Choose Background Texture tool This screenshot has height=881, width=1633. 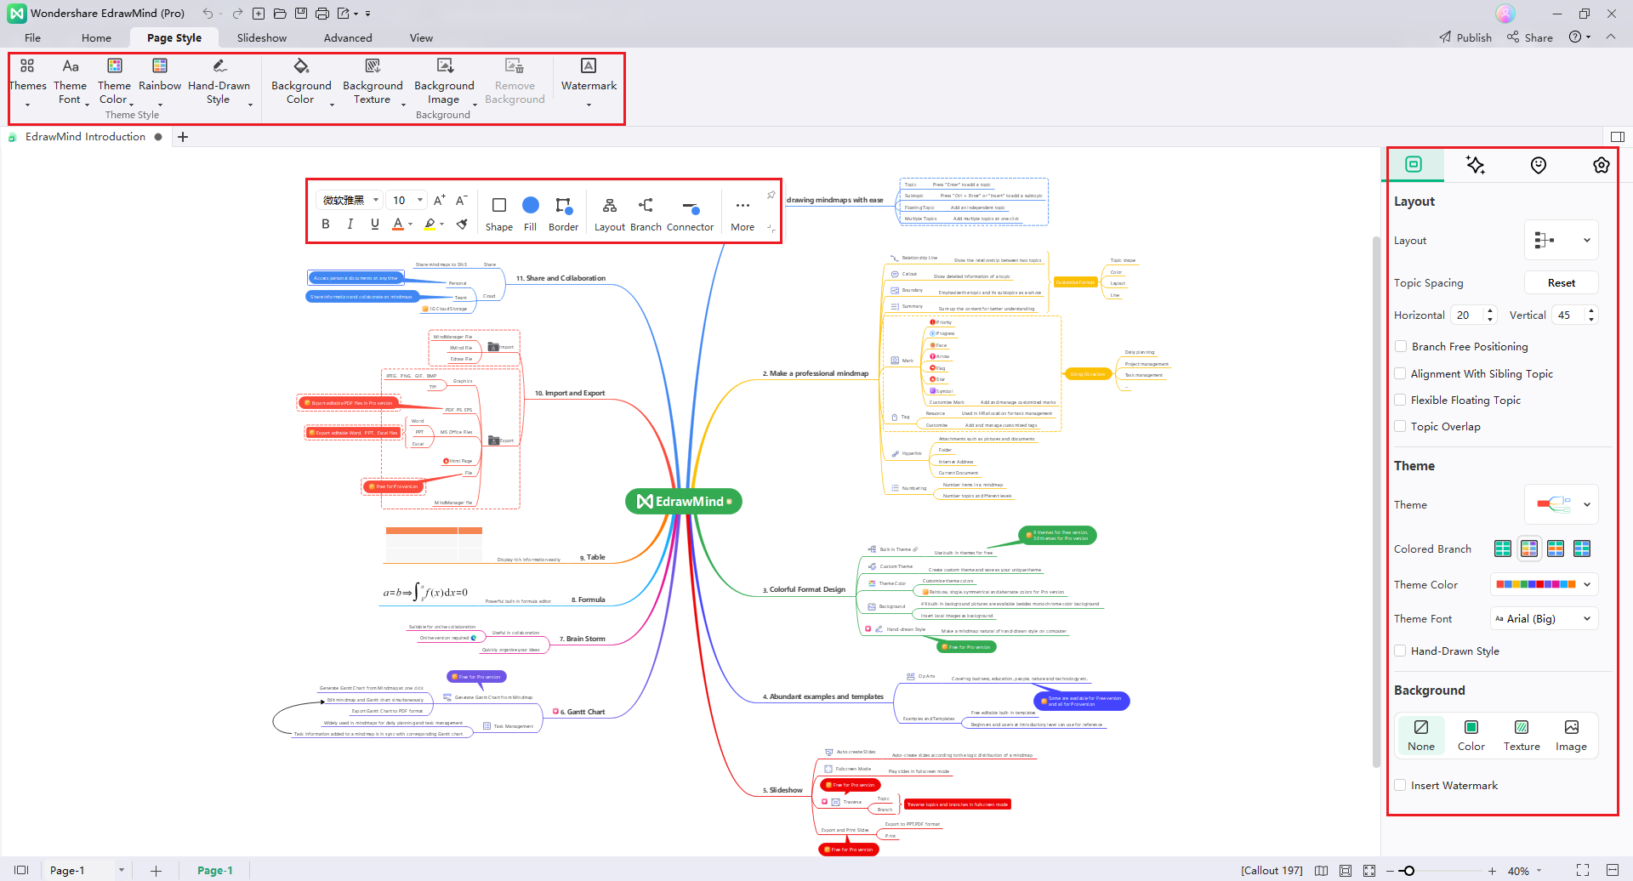click(373, 66)
